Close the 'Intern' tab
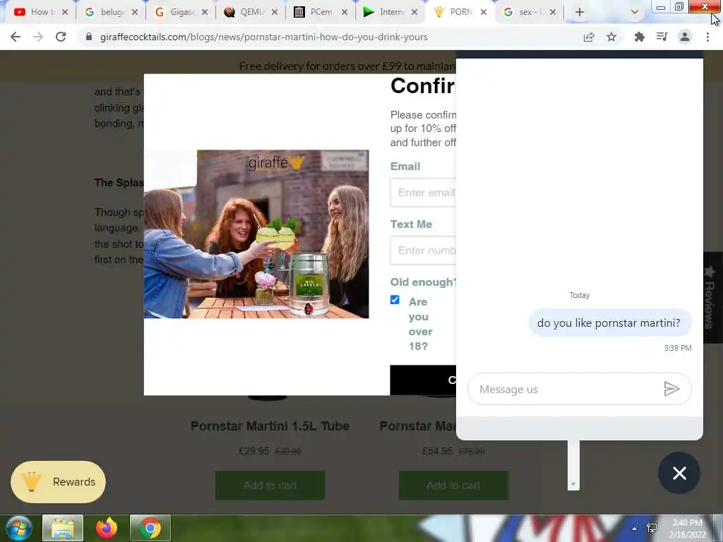 pyautogui.click(x=414, y=13)
